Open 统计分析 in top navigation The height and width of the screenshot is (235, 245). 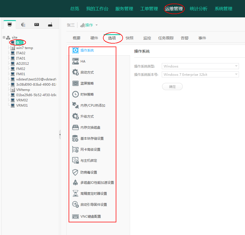pos(199,9)
